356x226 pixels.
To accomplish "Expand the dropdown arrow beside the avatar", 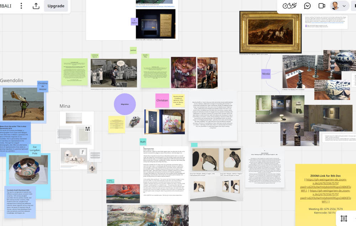I will [x=344, y=6].
